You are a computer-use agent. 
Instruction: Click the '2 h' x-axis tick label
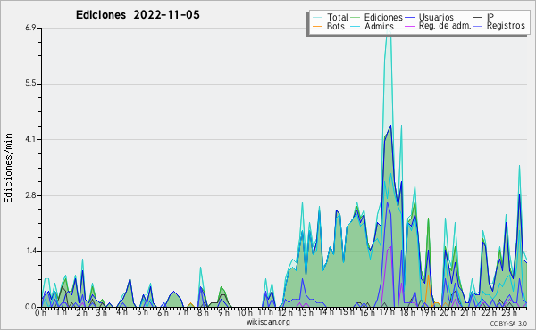coord(81,312)
